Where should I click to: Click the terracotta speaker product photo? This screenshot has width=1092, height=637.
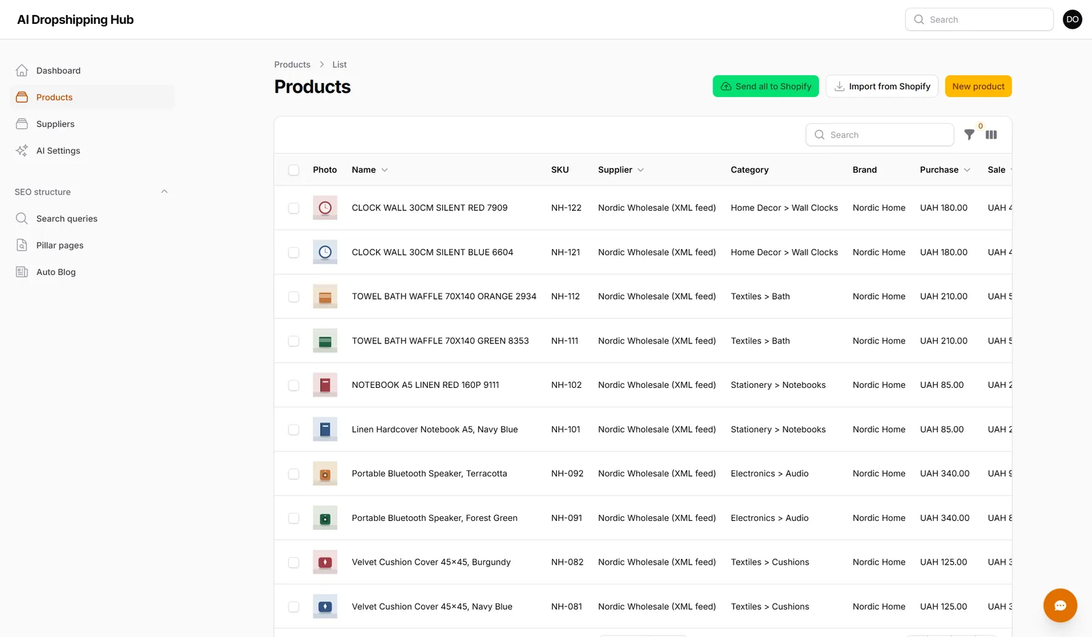pyautogui.click(x=325, y=474)
